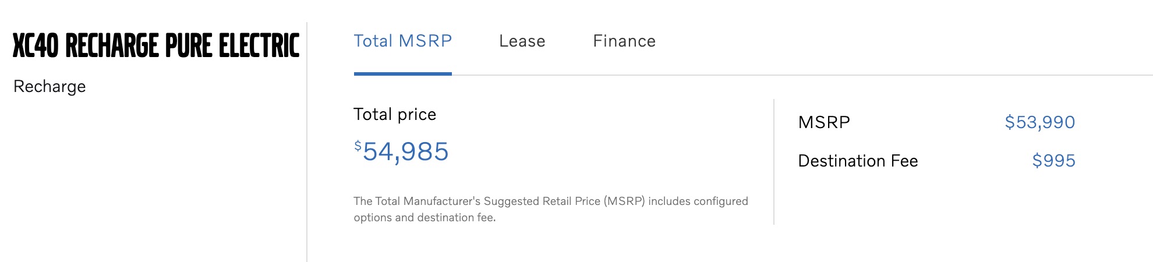Click the horizontal tab bar line right of Finance

tap(873, 75)
